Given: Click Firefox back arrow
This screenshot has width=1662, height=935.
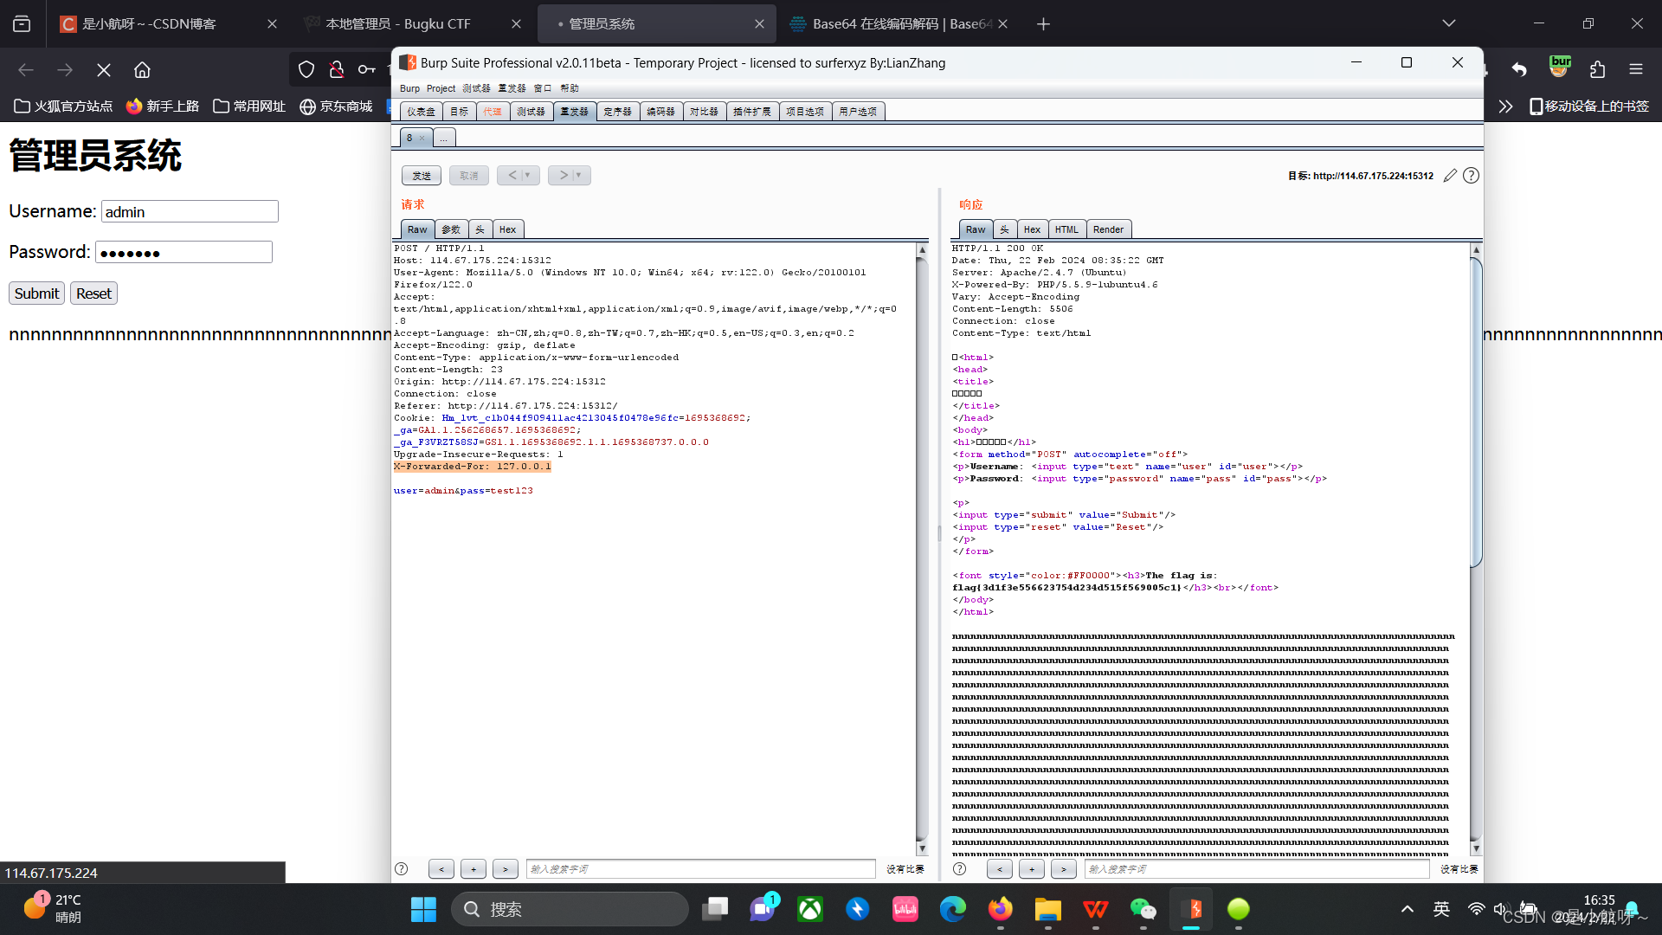Looking at the screenshot, I should (x=26, y=69).
